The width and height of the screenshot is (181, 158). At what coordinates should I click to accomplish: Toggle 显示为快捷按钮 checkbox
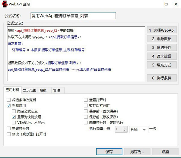point(14,117)
